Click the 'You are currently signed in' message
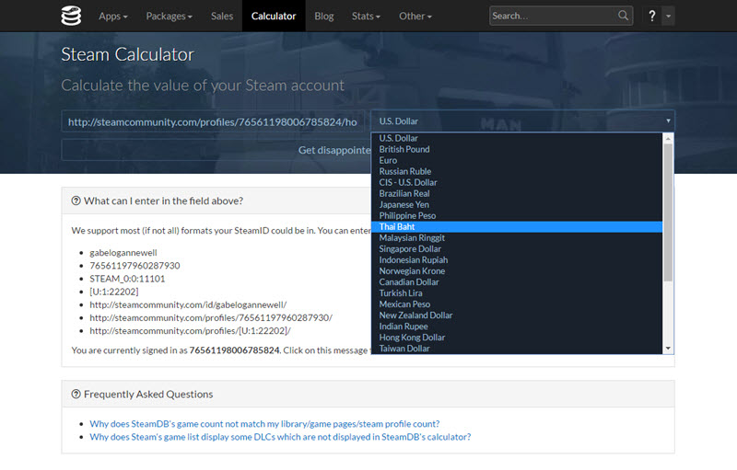The image size is (737, 470). tap(219, 350)
